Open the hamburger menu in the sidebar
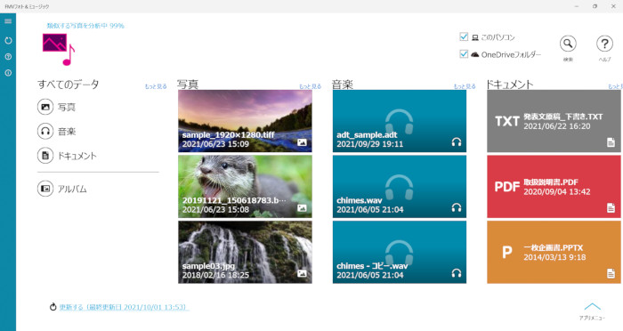The image size is (623, 331). (8, 21)
